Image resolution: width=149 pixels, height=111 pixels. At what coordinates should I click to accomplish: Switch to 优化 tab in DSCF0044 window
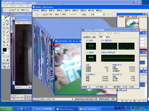click(x=24, y=22)
